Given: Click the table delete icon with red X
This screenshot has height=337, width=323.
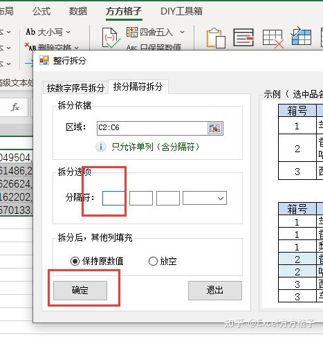Looking at the screenshot, I should (x=273, y=38).
